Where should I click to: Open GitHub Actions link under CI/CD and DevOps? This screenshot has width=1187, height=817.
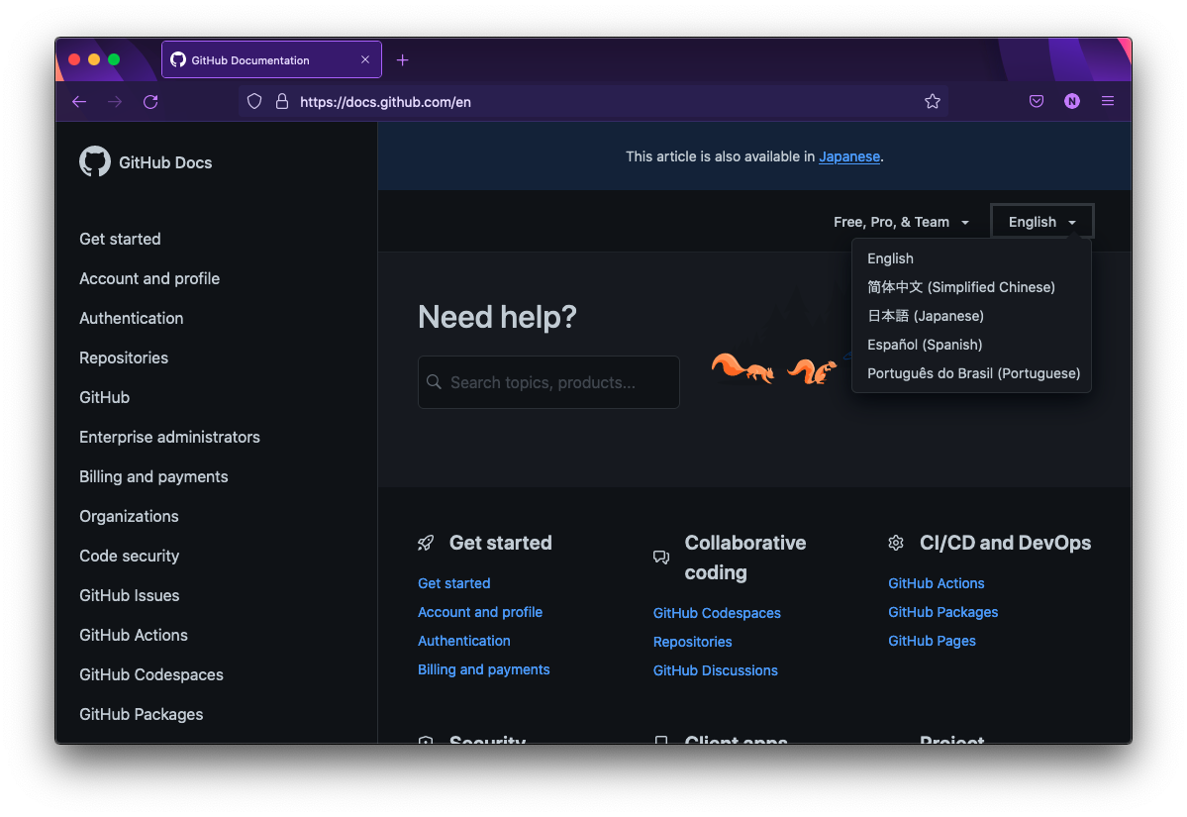point(937,583)
